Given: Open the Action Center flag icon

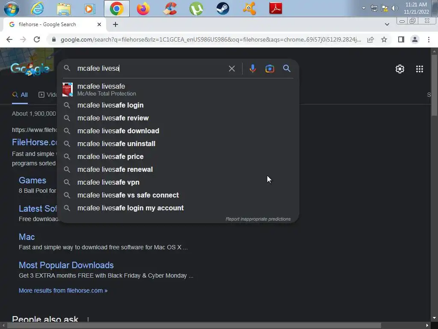Looking at the screenshot, I should click(x=385, y=8).
